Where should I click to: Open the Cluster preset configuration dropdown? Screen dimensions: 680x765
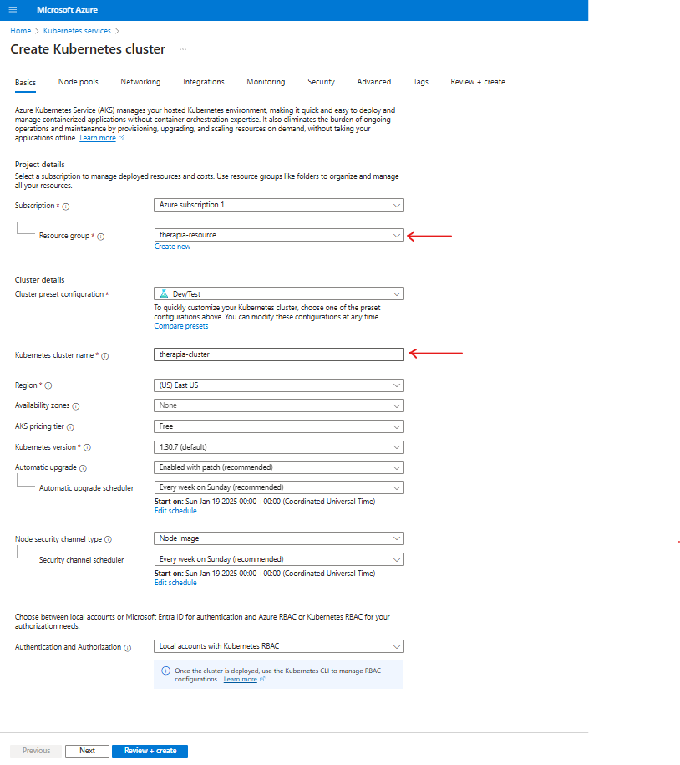click(279, 293)
